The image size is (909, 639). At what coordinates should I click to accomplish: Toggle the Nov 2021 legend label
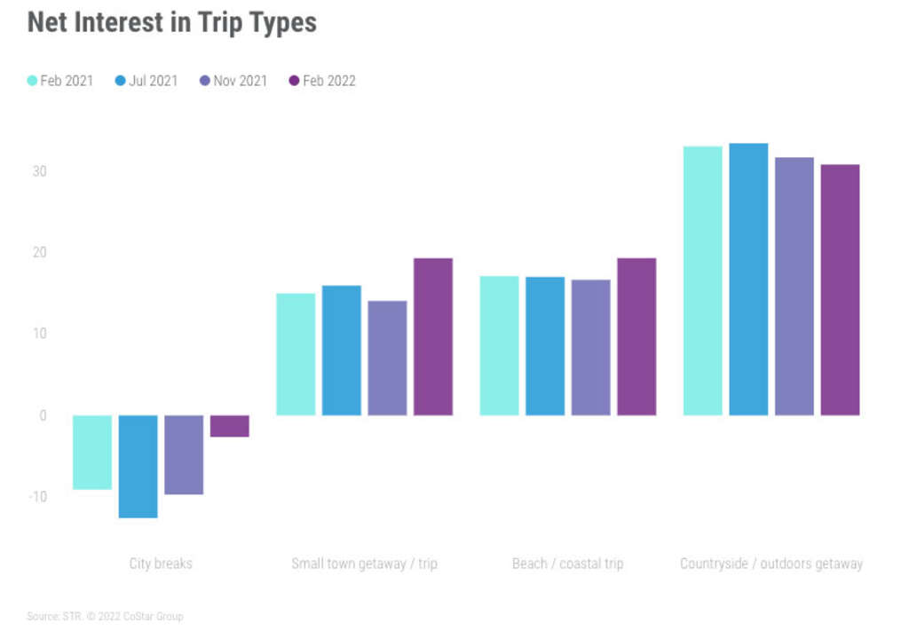pos(240,81)
